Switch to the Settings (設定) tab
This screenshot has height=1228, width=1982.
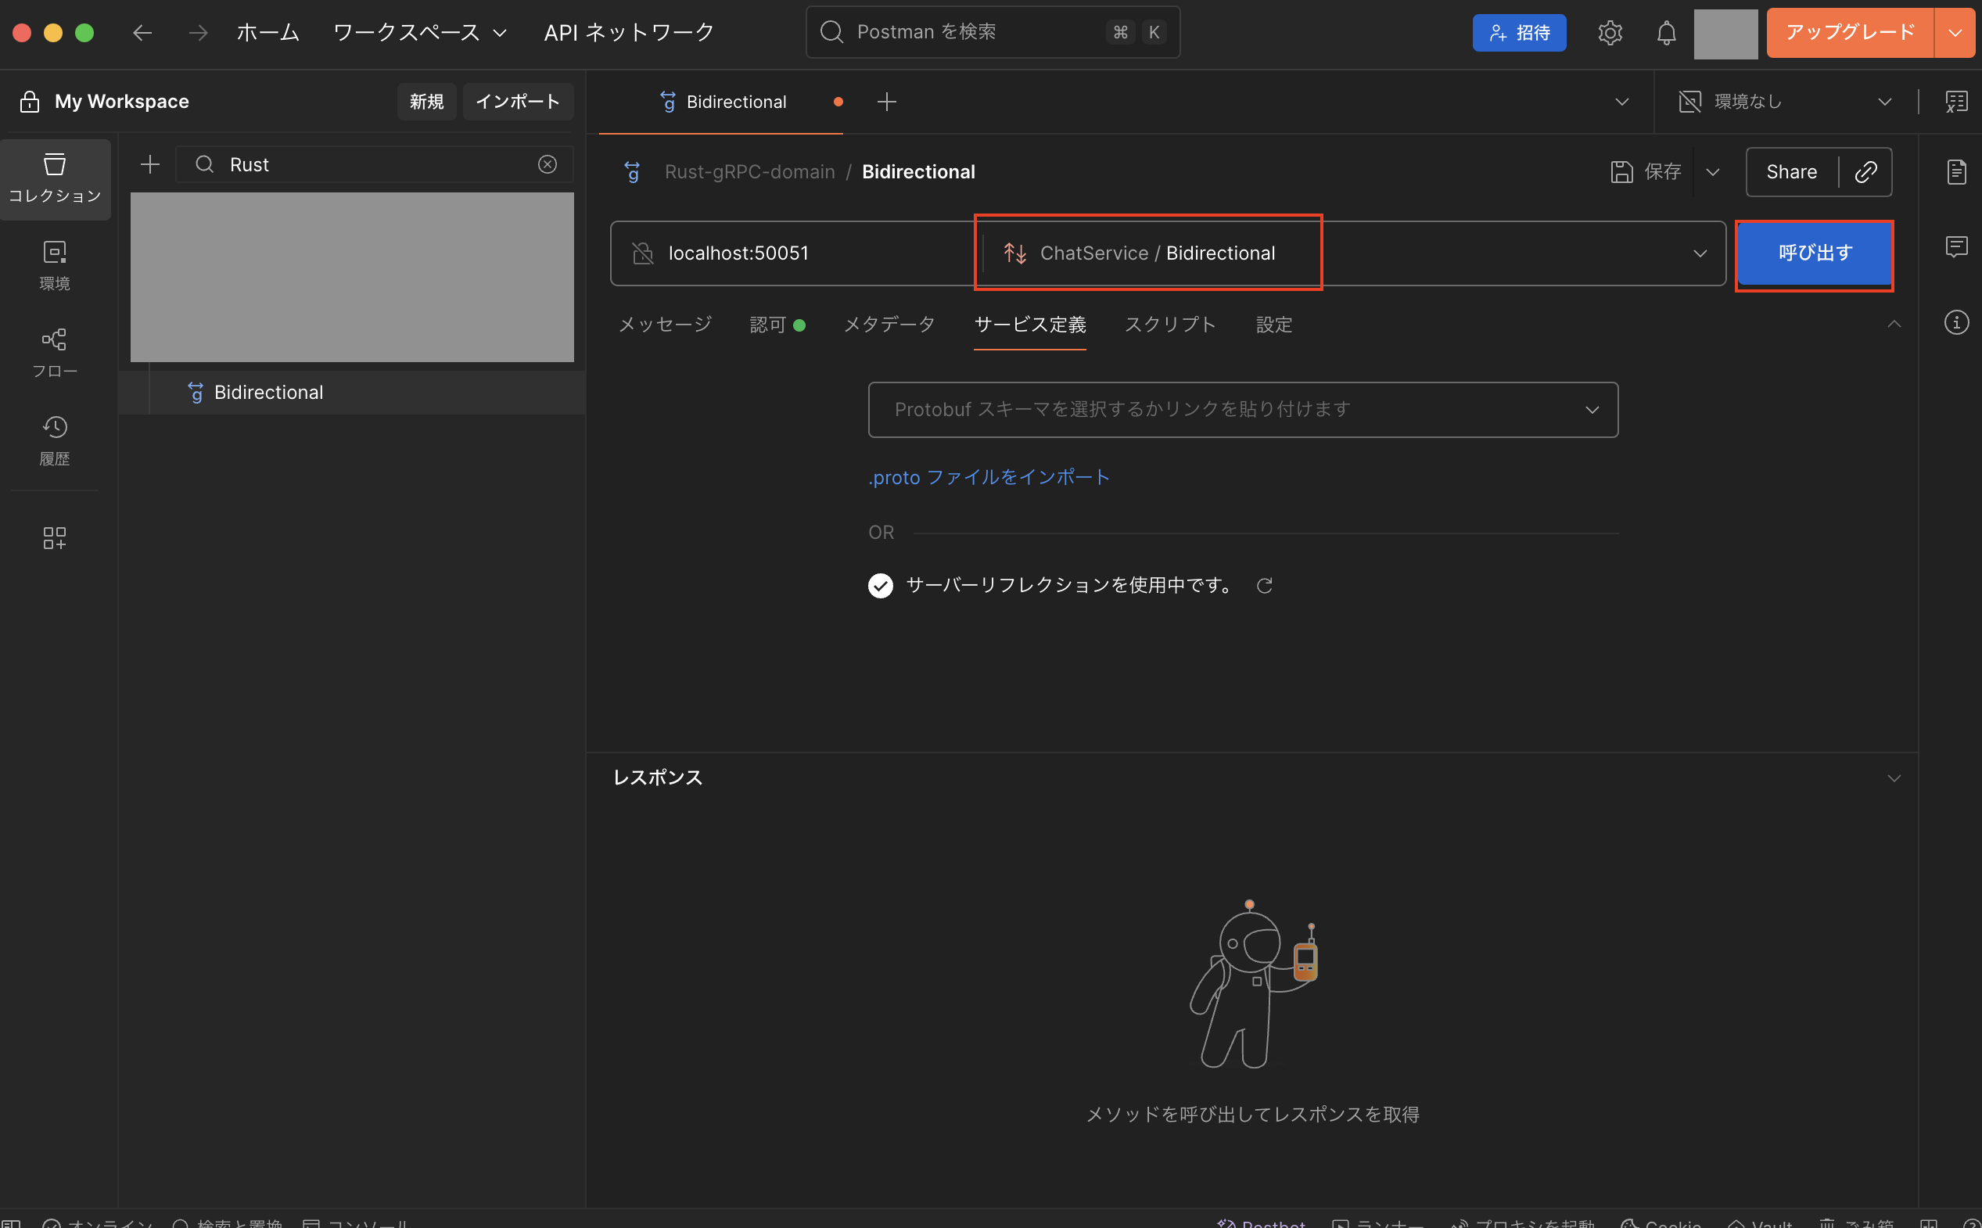point(1274,324)
